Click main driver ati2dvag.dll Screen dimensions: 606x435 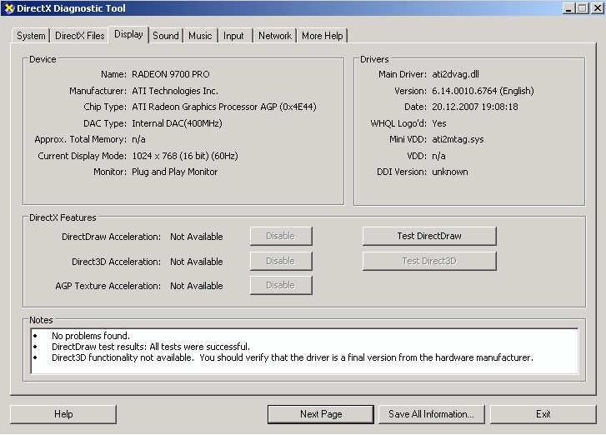coord(455,74)
